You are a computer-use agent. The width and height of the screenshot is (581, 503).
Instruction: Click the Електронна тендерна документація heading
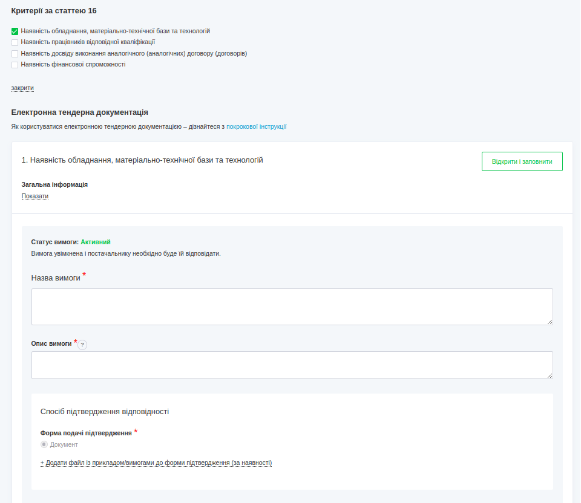click(79, 112)
